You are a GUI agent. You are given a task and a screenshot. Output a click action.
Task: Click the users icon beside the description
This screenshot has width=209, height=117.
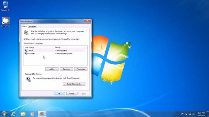point(26,32)
